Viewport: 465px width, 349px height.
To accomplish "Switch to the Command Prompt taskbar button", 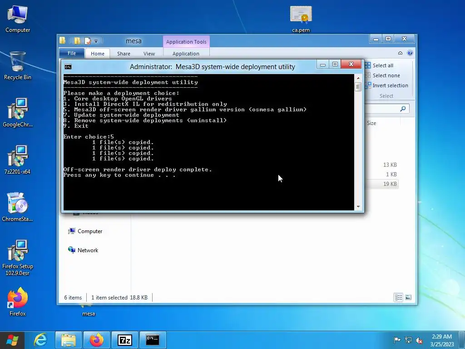I will tap(153, 340).
